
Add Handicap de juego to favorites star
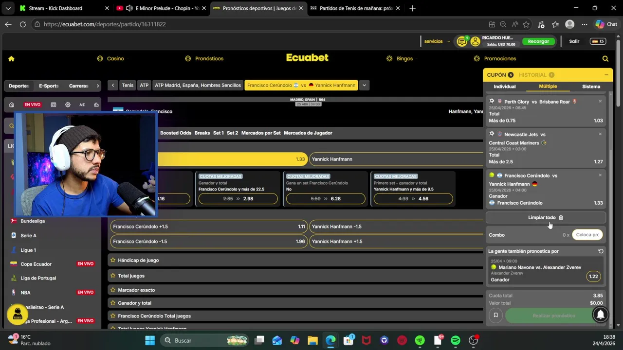click(113, 260)
